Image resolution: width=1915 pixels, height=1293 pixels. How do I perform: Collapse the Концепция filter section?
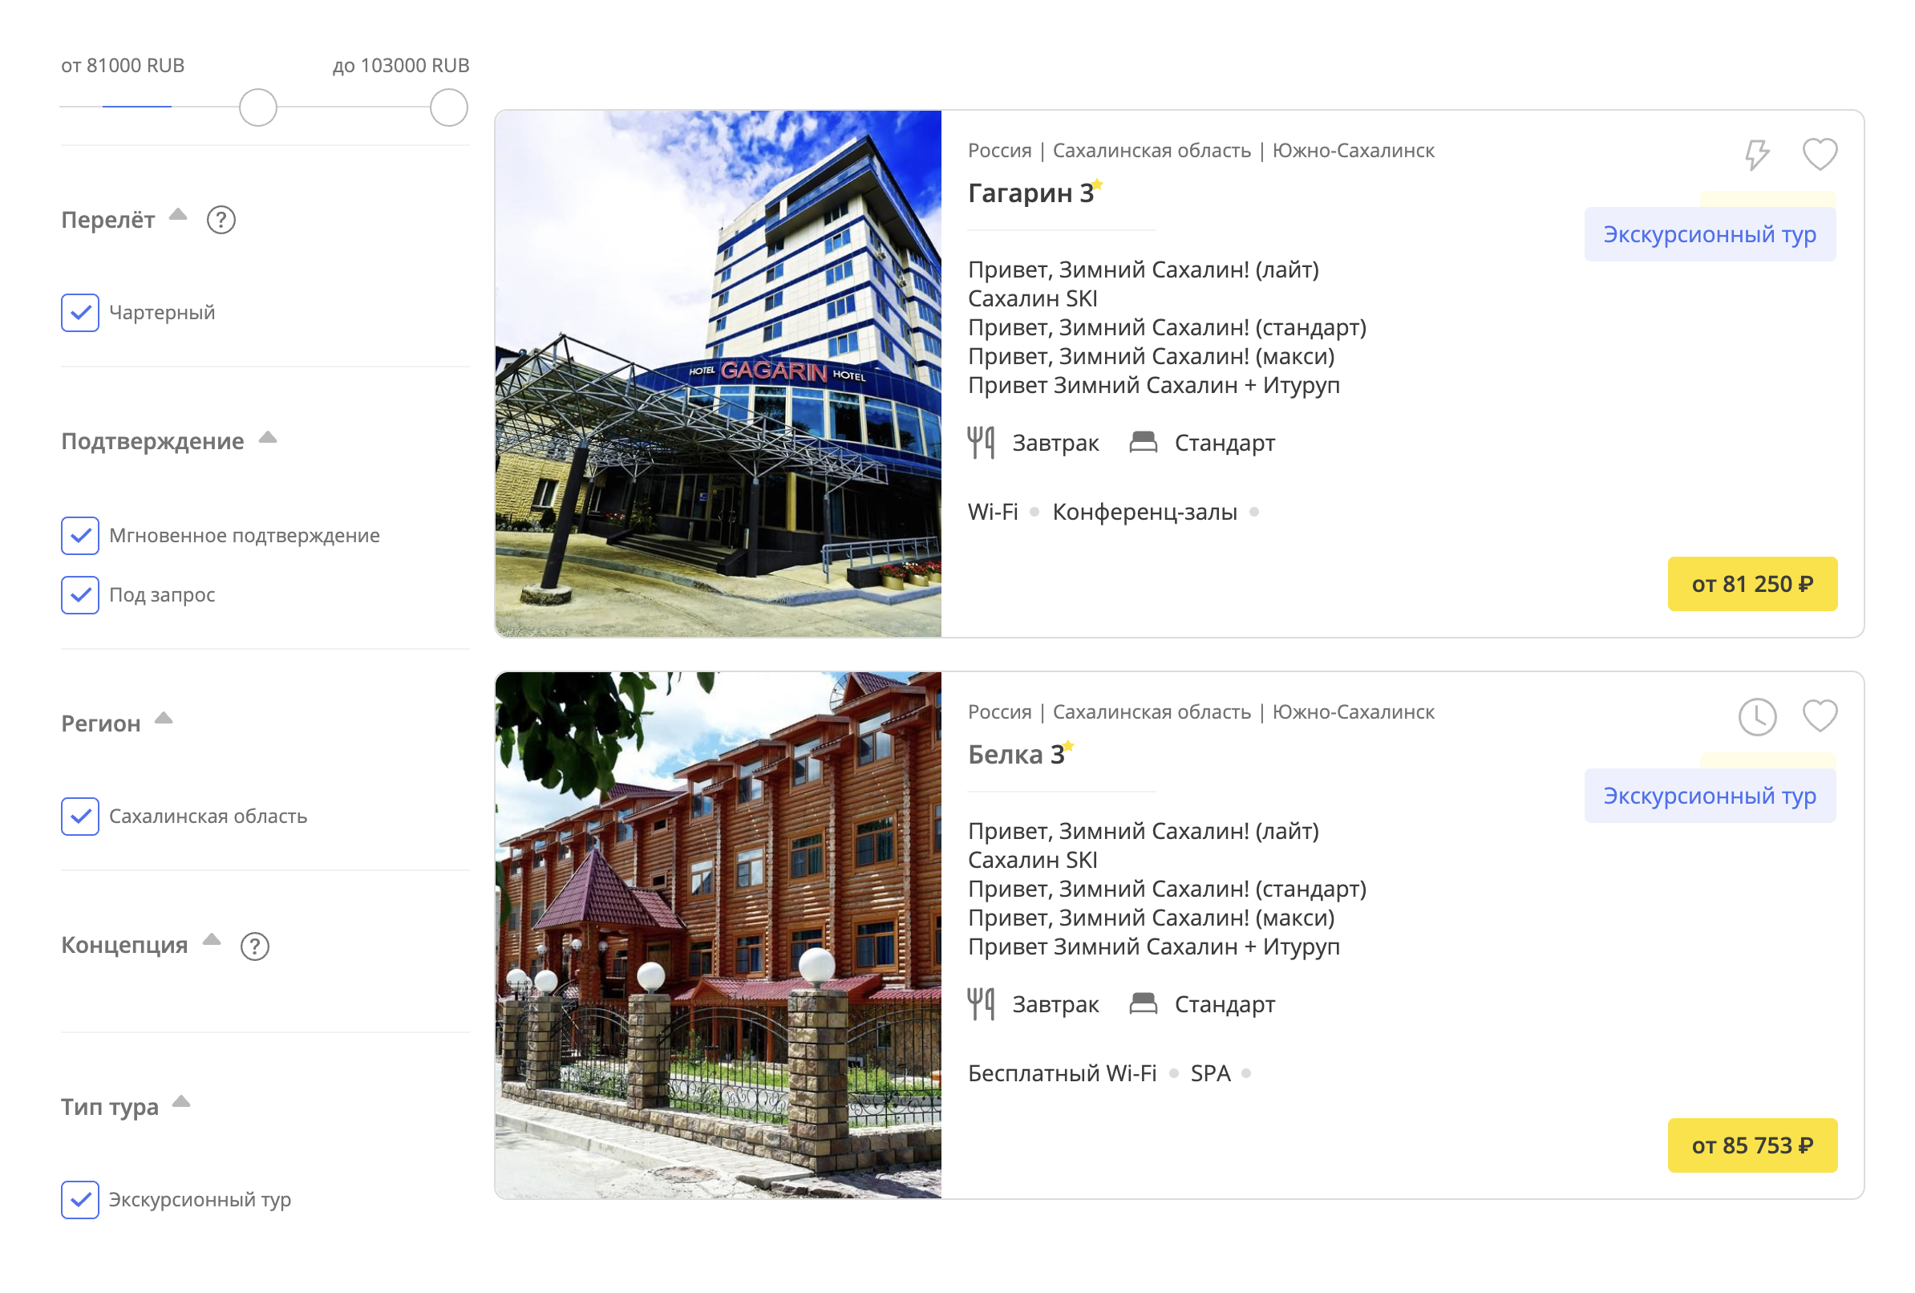coord(212,938)
